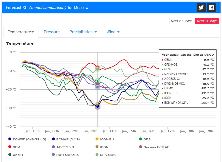Toggle Norway-ECMWF series in legend
Viewport: 222px width, 162px height.
pyautogui.click(x=154, y=147)
